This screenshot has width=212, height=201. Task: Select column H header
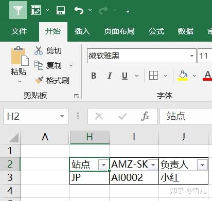(90, 137)
